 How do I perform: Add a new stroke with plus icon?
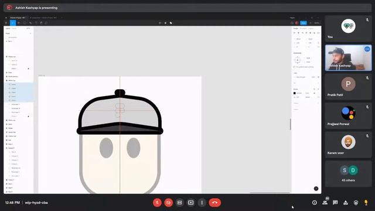(x=318, y=89)
